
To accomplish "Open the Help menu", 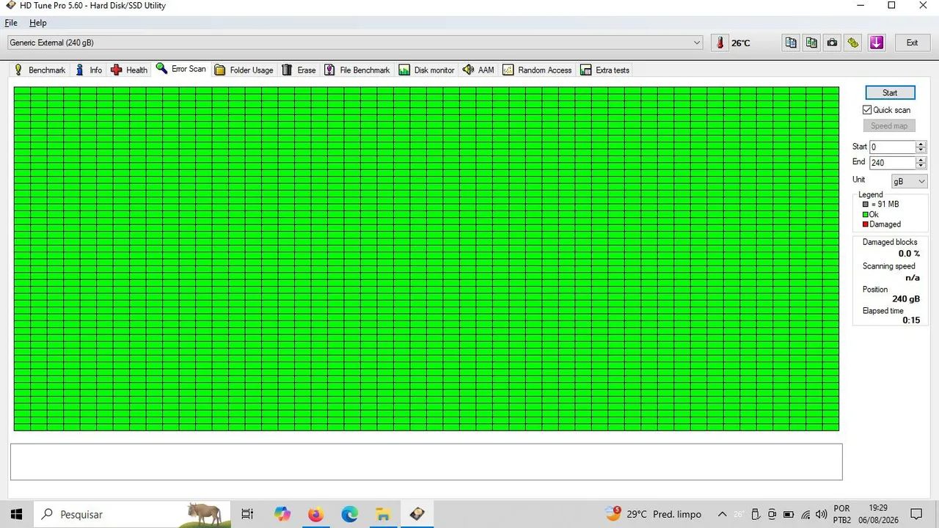I will pos(37,23).
